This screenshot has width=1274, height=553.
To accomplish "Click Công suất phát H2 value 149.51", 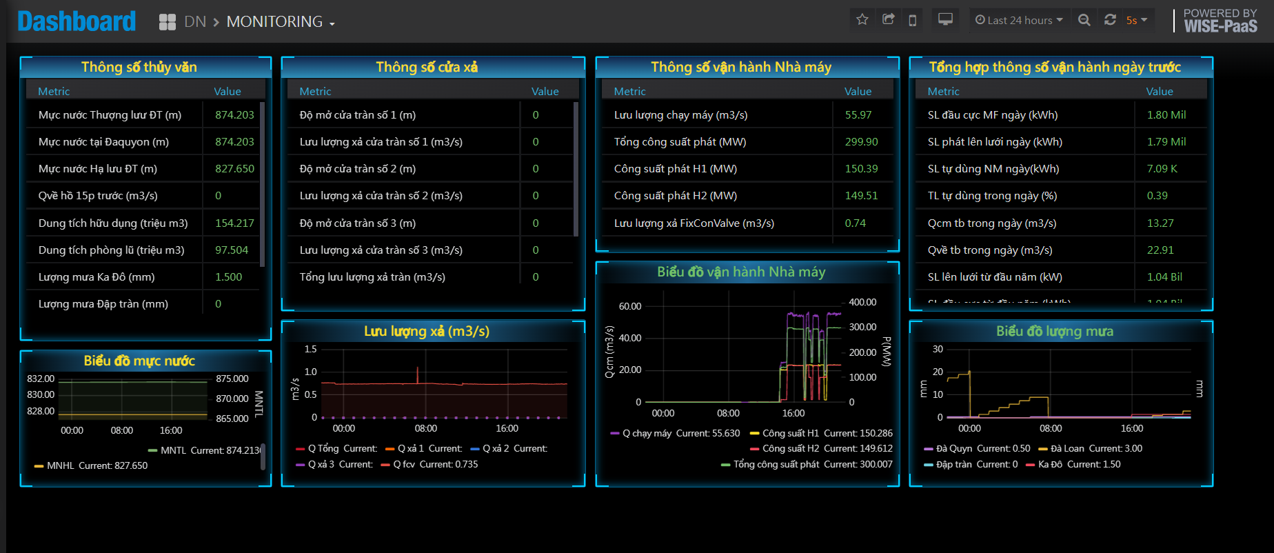I will point(862,195).
